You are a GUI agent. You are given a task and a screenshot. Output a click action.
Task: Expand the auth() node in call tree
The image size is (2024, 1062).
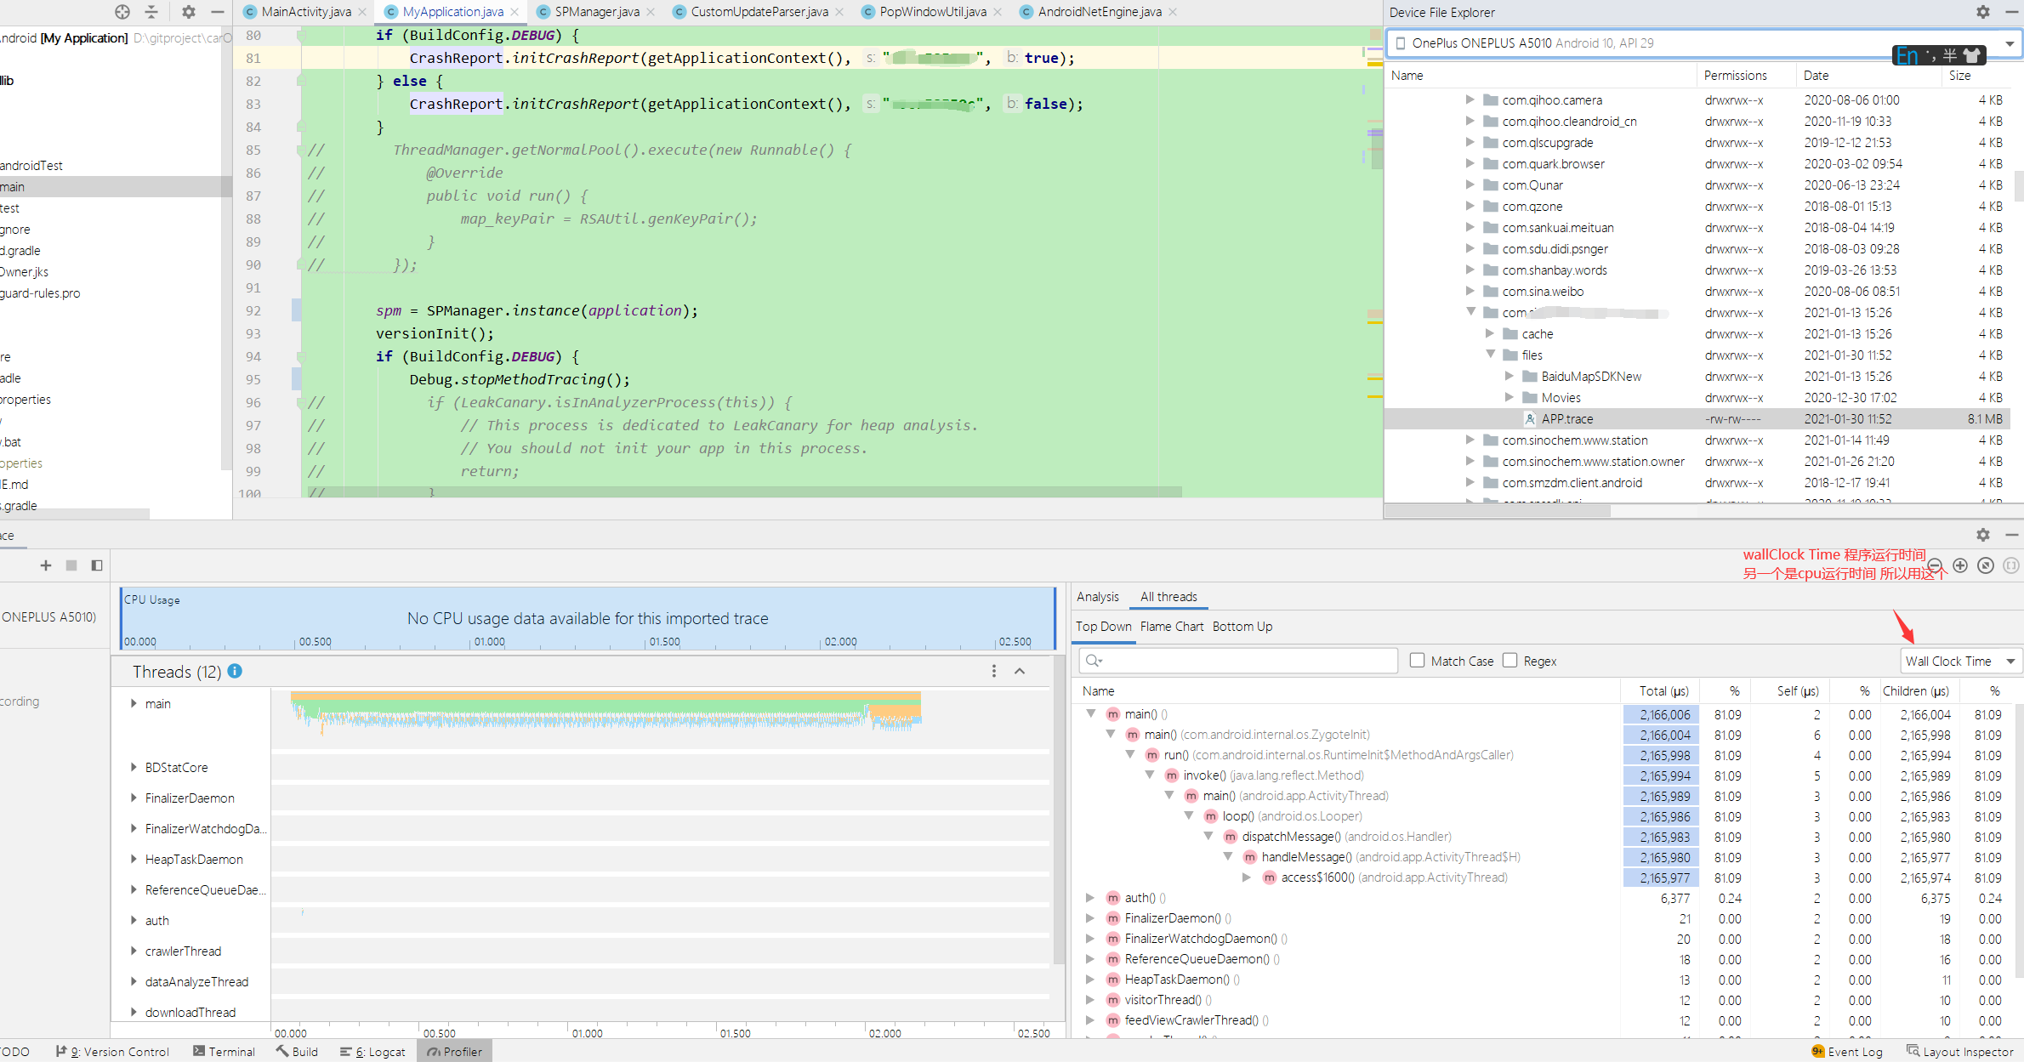1090,898
